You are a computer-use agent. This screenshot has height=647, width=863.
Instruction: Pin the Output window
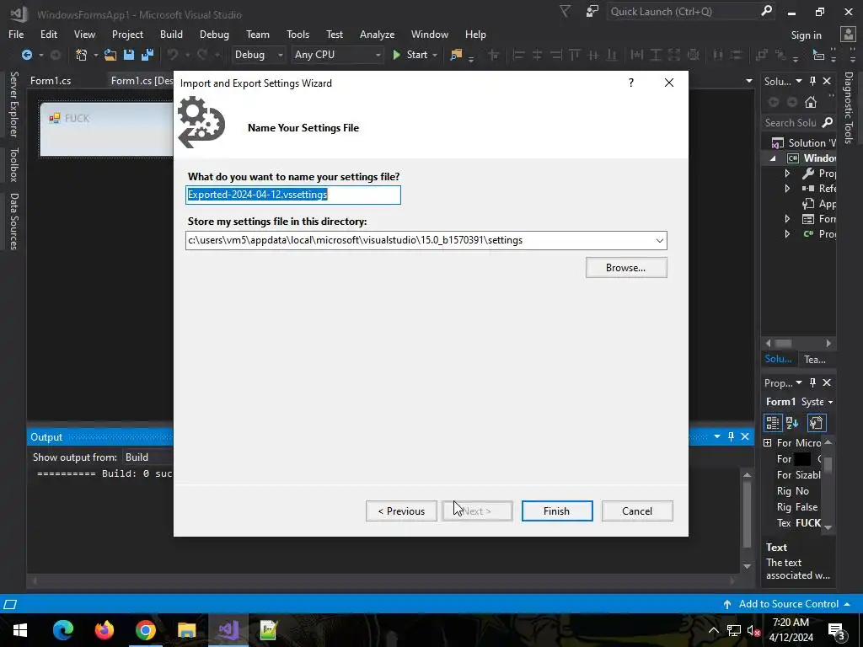(x=731, y=436)
